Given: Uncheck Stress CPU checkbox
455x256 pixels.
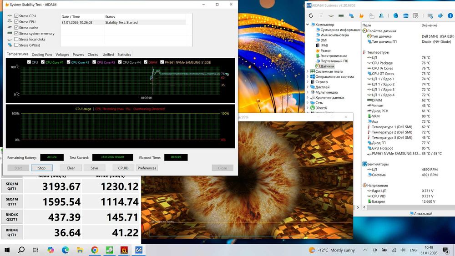Looking at the screenshot, I should [16, 15].
